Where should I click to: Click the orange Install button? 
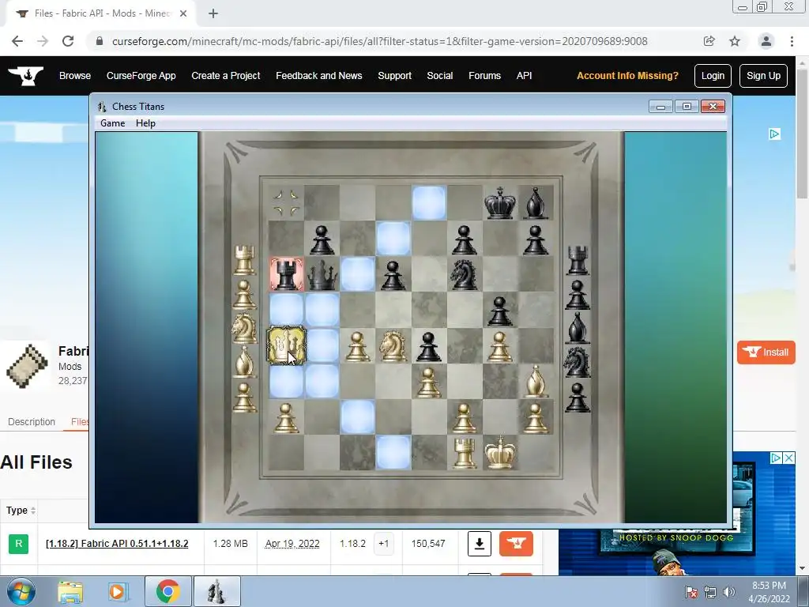click(766, 353)
